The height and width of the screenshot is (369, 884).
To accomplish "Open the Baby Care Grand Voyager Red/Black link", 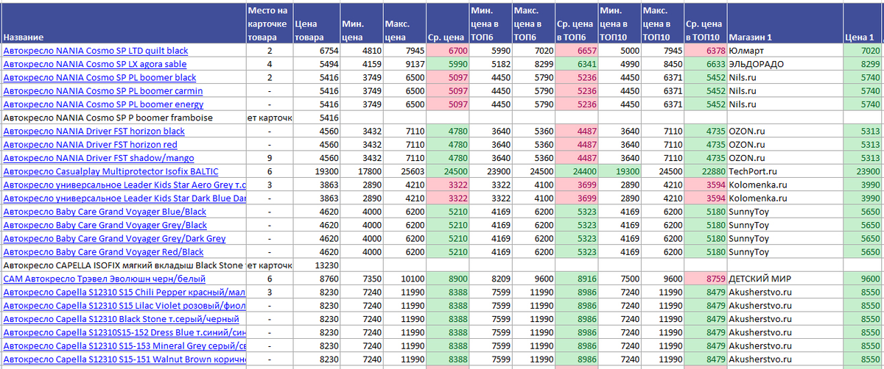I will (105, 251).
